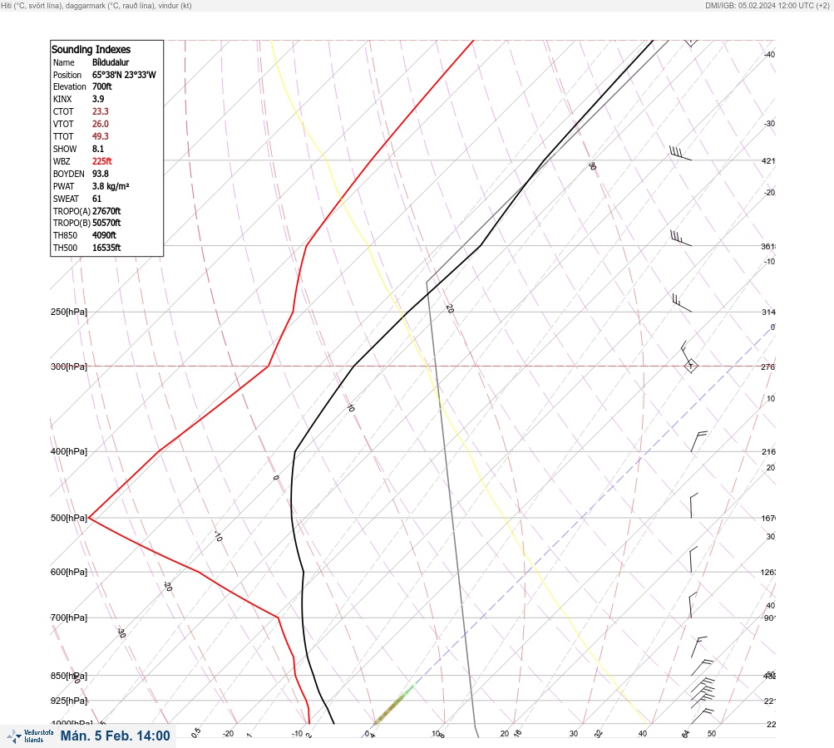The image size is (834, 748).
Task: Click the '-40' label on the right axis
Action: click(x=769, y=54)
